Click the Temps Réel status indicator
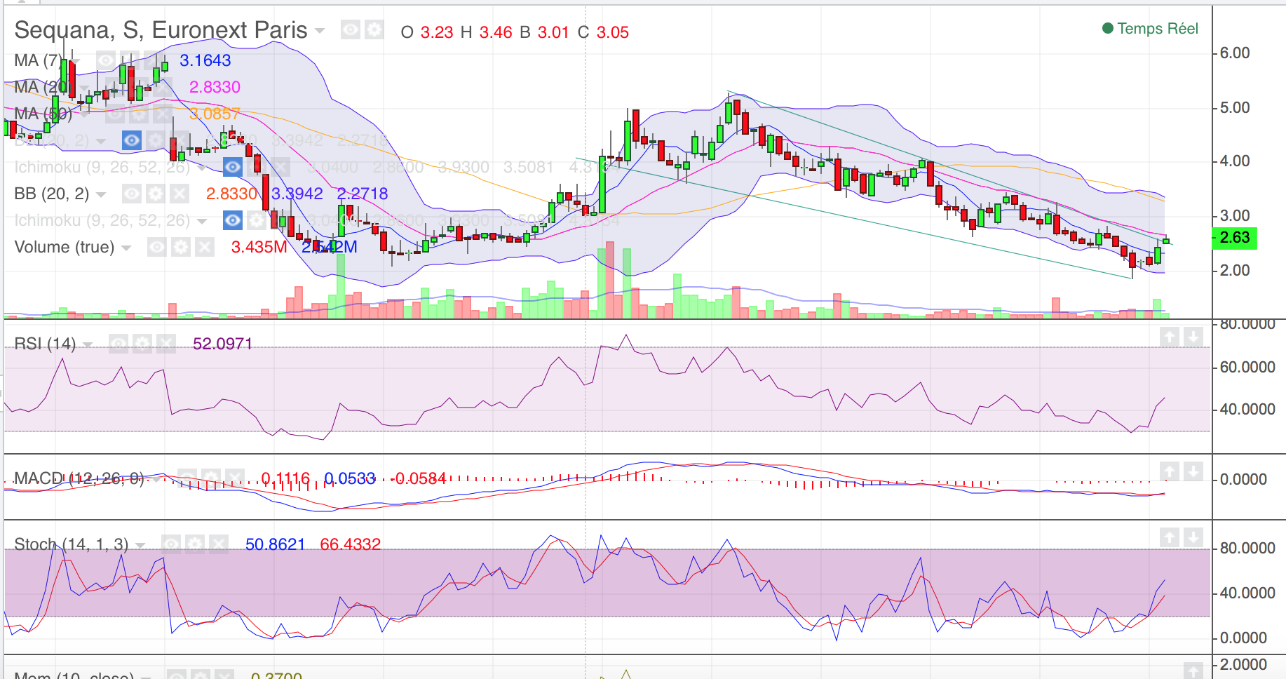The width and height of the screenshot is (1286, 679). 1150,29
